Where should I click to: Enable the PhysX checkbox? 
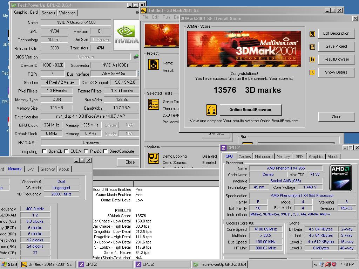click(x=86, y=151)
